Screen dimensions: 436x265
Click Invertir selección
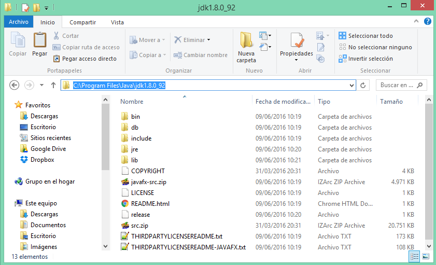pos(365,59)
